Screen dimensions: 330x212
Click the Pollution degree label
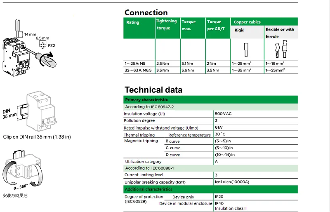(x=139, y=120)
